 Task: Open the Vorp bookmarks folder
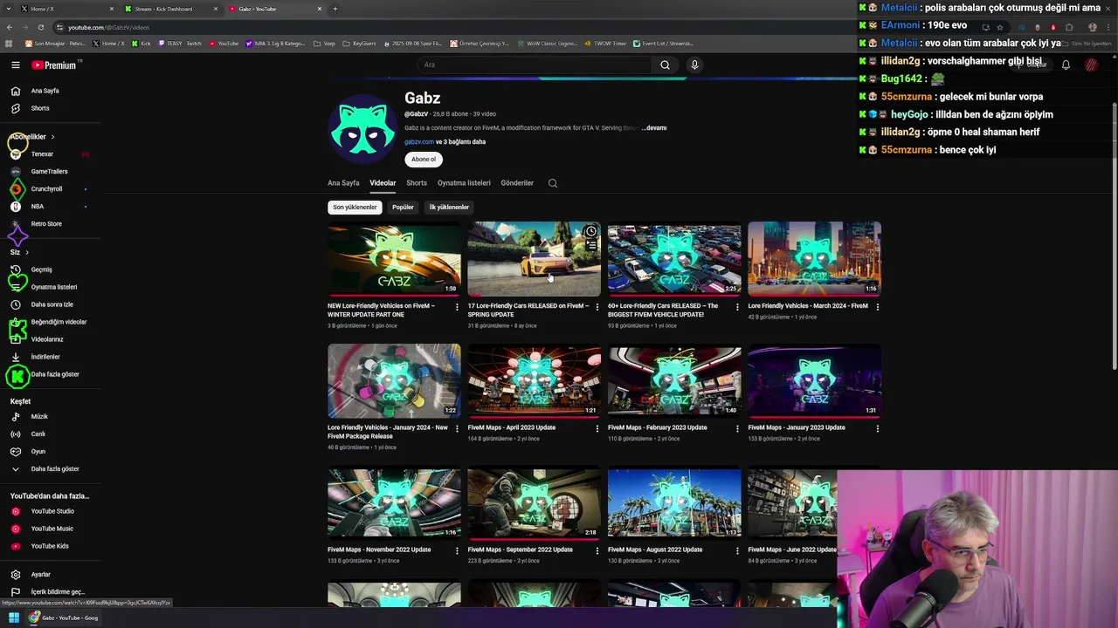(x=325, y=43)
